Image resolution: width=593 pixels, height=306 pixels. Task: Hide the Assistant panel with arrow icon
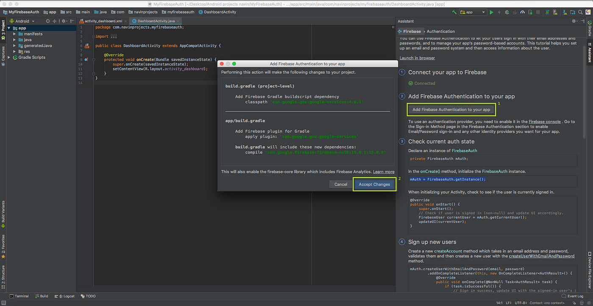click(x=583, y=21)
